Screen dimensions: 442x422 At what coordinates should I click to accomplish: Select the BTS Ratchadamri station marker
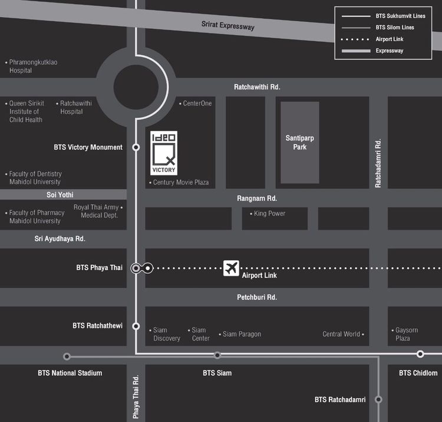click(378, 399)
